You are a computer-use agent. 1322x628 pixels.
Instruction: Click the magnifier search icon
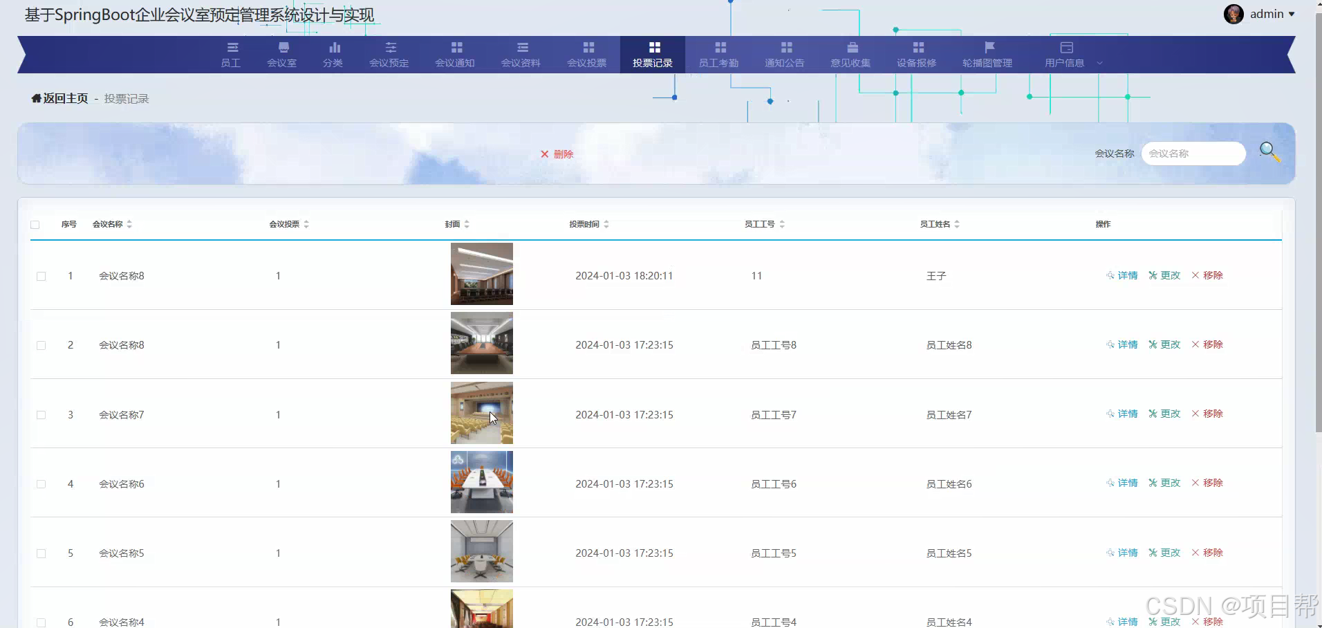[1269, 151]
